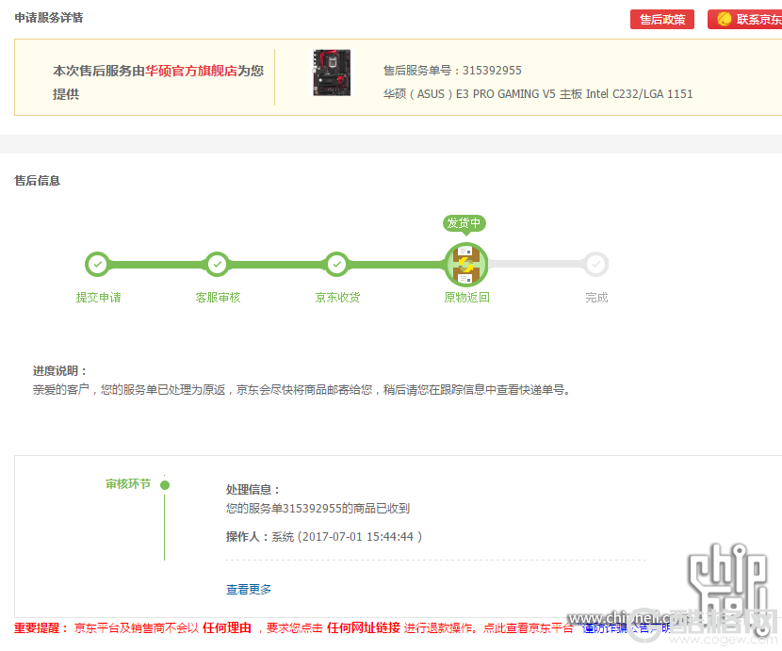
Task: Open the blue anti-fraud notice link at bottom
Action: pyautogui.click(x=626, y=628)
